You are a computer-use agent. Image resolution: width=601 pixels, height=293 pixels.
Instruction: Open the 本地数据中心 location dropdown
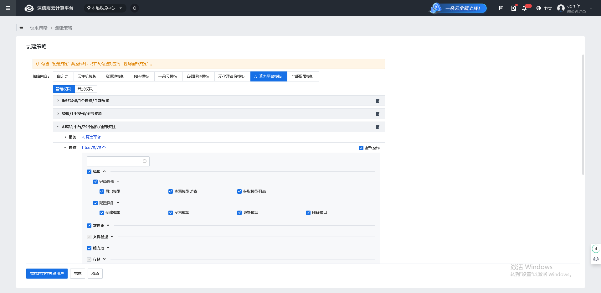(105, 8)
